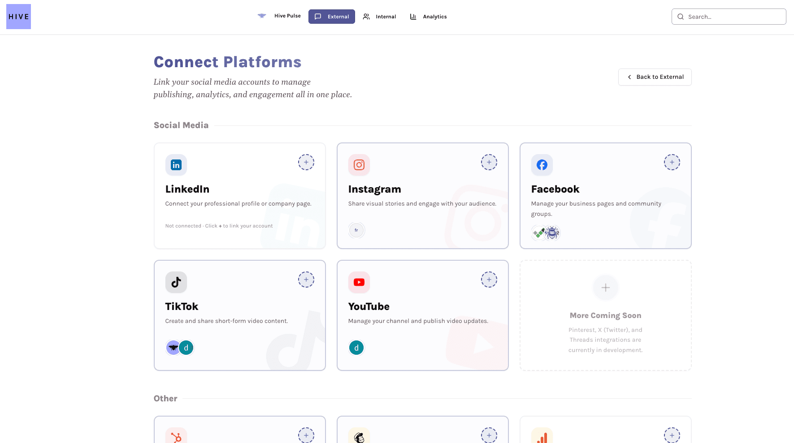
Task: Click 'Create and share short-form video content.'
Action: click(x=227, y=321)
